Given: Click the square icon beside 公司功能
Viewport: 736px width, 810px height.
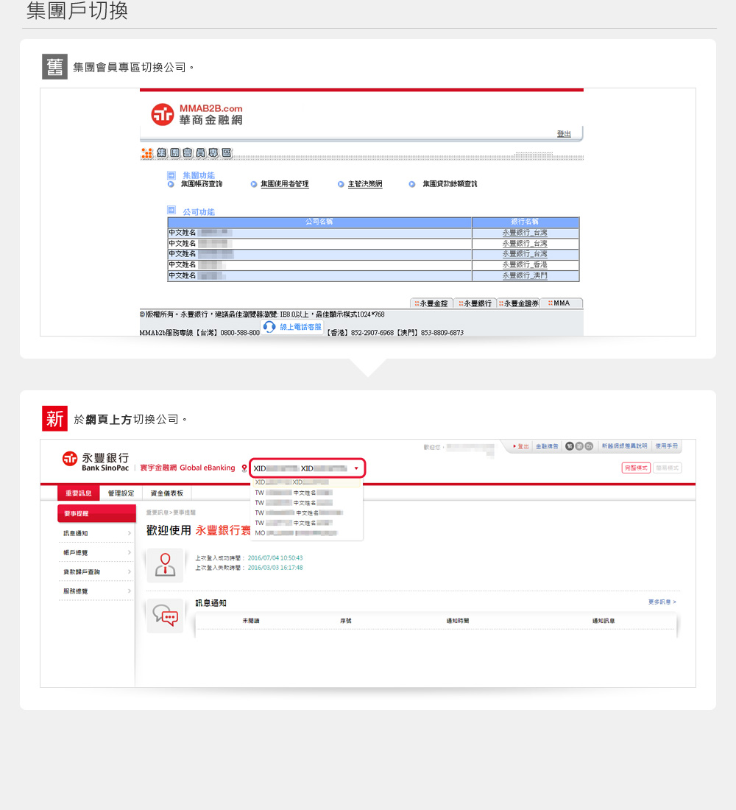Looking at the screenshot, I should (x=171, y=210).
